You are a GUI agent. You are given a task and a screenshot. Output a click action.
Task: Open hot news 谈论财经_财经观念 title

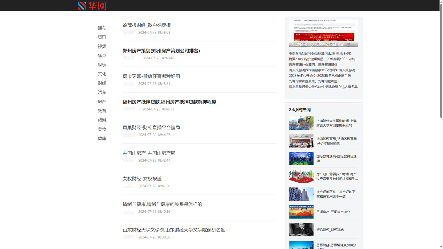point(330,230)
